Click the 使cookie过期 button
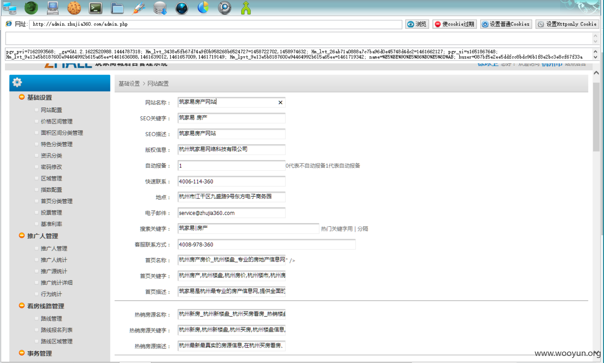Viewport: 604px width, 363px height. pyautogui.click(x=455, y=24)
